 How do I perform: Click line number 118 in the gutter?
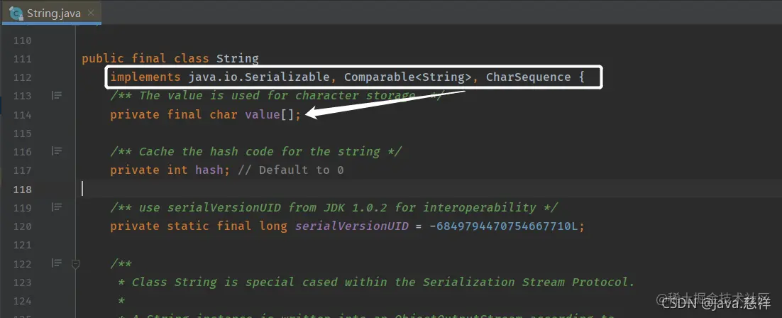(22, 190)
